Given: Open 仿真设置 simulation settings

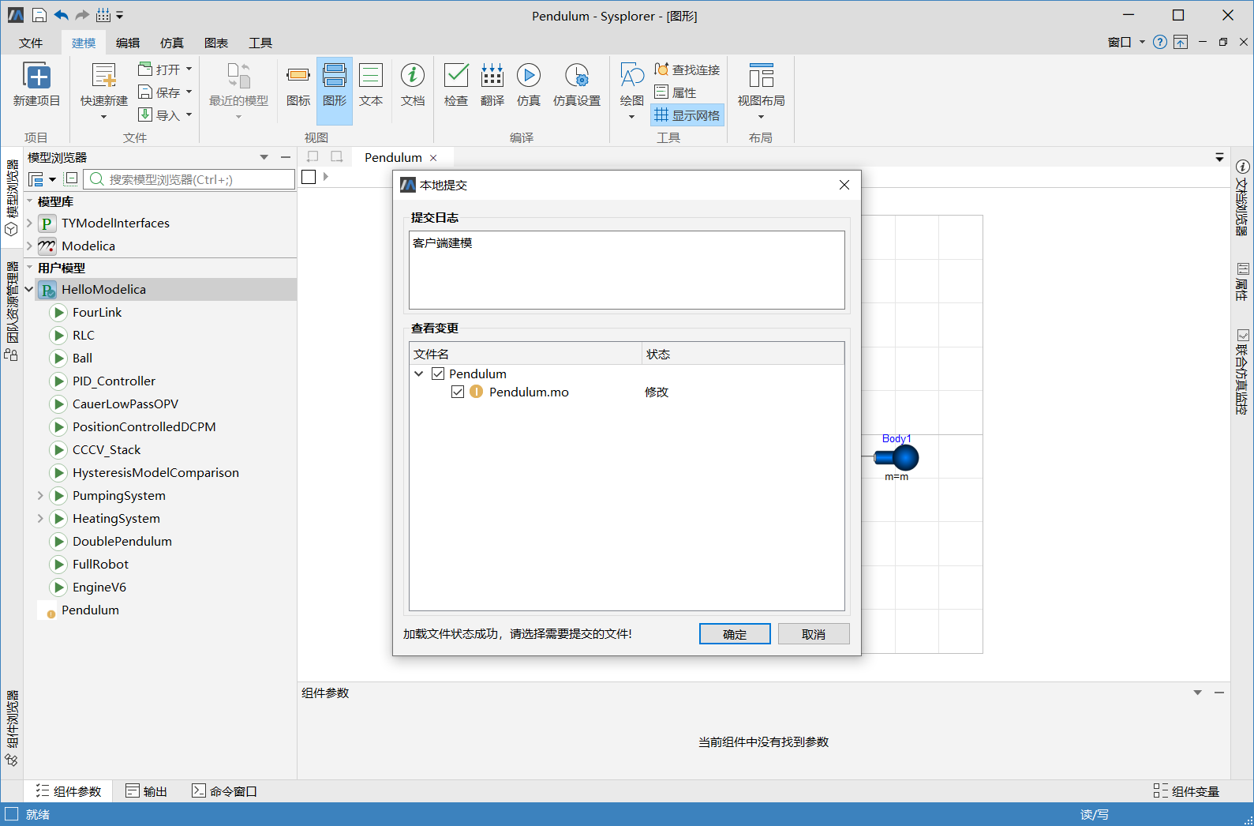Looking at the screenshot, I should pos(577,85).
